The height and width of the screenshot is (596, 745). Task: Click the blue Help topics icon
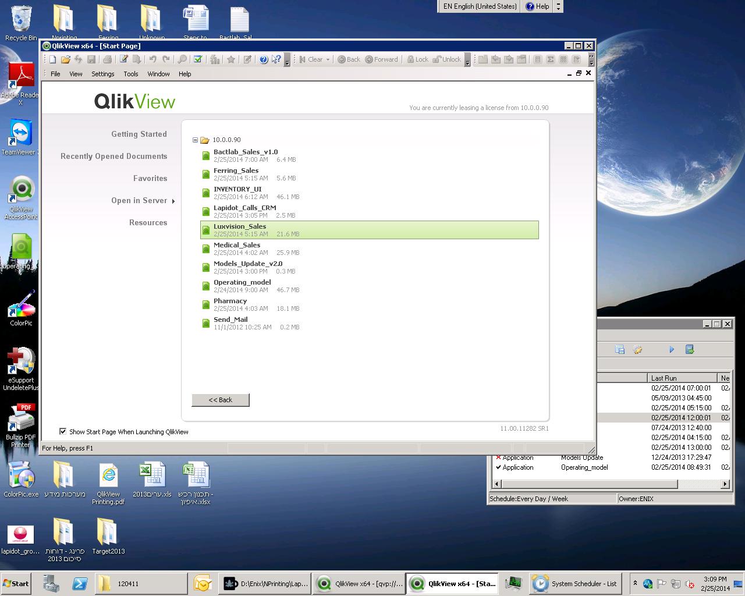pyautogui.click(x=264, y=59)
